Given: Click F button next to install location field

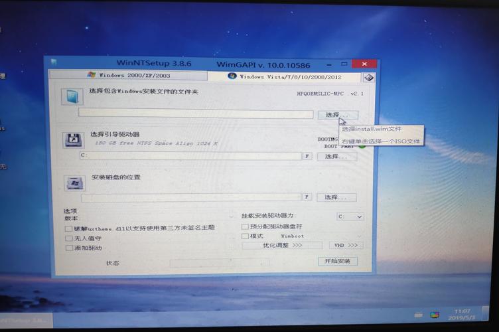Looking at the screenshot, I should coord(307,197).
